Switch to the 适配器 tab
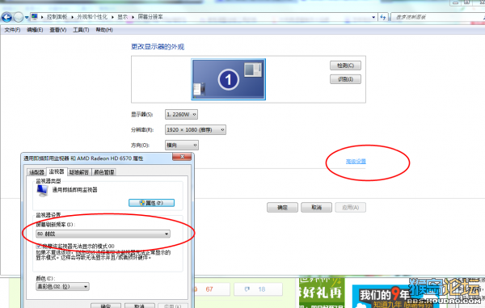Image resolution: width=485 pixels, height=308 pixels. tap(36, 172)
